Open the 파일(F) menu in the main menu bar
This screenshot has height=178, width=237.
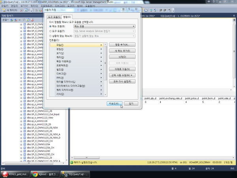click(x=5, y=6)
